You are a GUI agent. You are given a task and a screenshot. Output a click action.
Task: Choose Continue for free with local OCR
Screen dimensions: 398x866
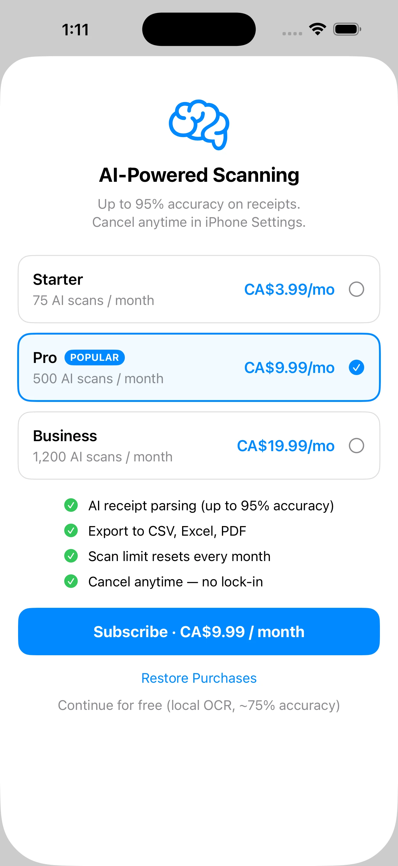199,705
